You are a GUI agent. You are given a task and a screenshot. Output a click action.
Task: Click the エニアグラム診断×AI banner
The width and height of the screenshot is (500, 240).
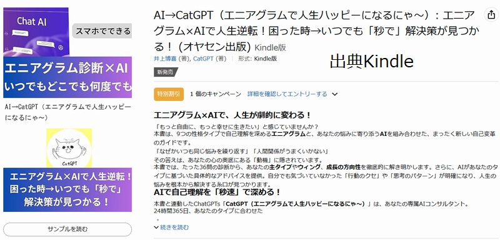tap(67, 77)
